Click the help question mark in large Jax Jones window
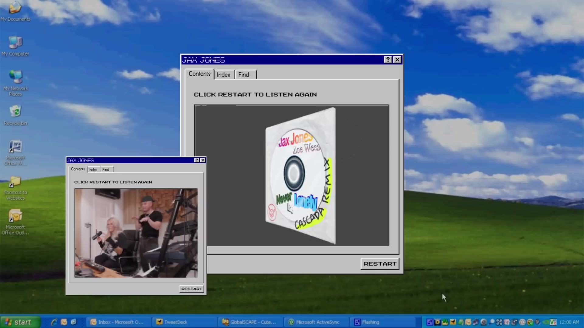The height and width of the screenshot is (328, 584). (388, 60)
